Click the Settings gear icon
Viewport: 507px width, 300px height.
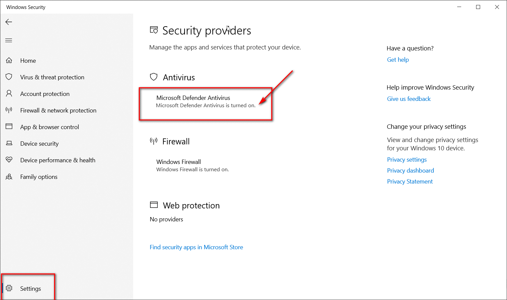point(9,288)
